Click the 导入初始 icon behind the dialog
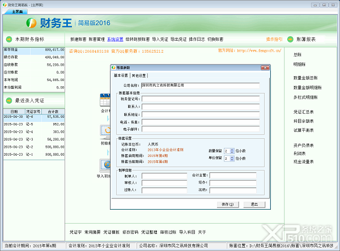The height and width of the screenshot is (251, 340). click(105, 165)
